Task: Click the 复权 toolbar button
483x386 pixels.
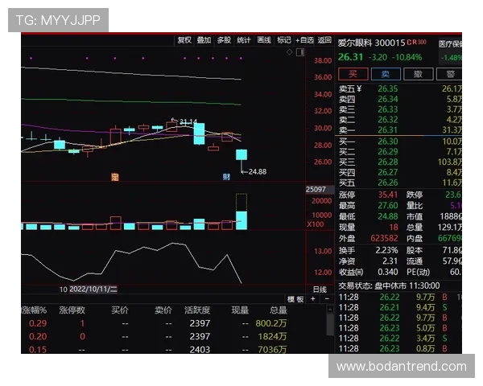Action: pyautogui.click(x=184, y=39)
